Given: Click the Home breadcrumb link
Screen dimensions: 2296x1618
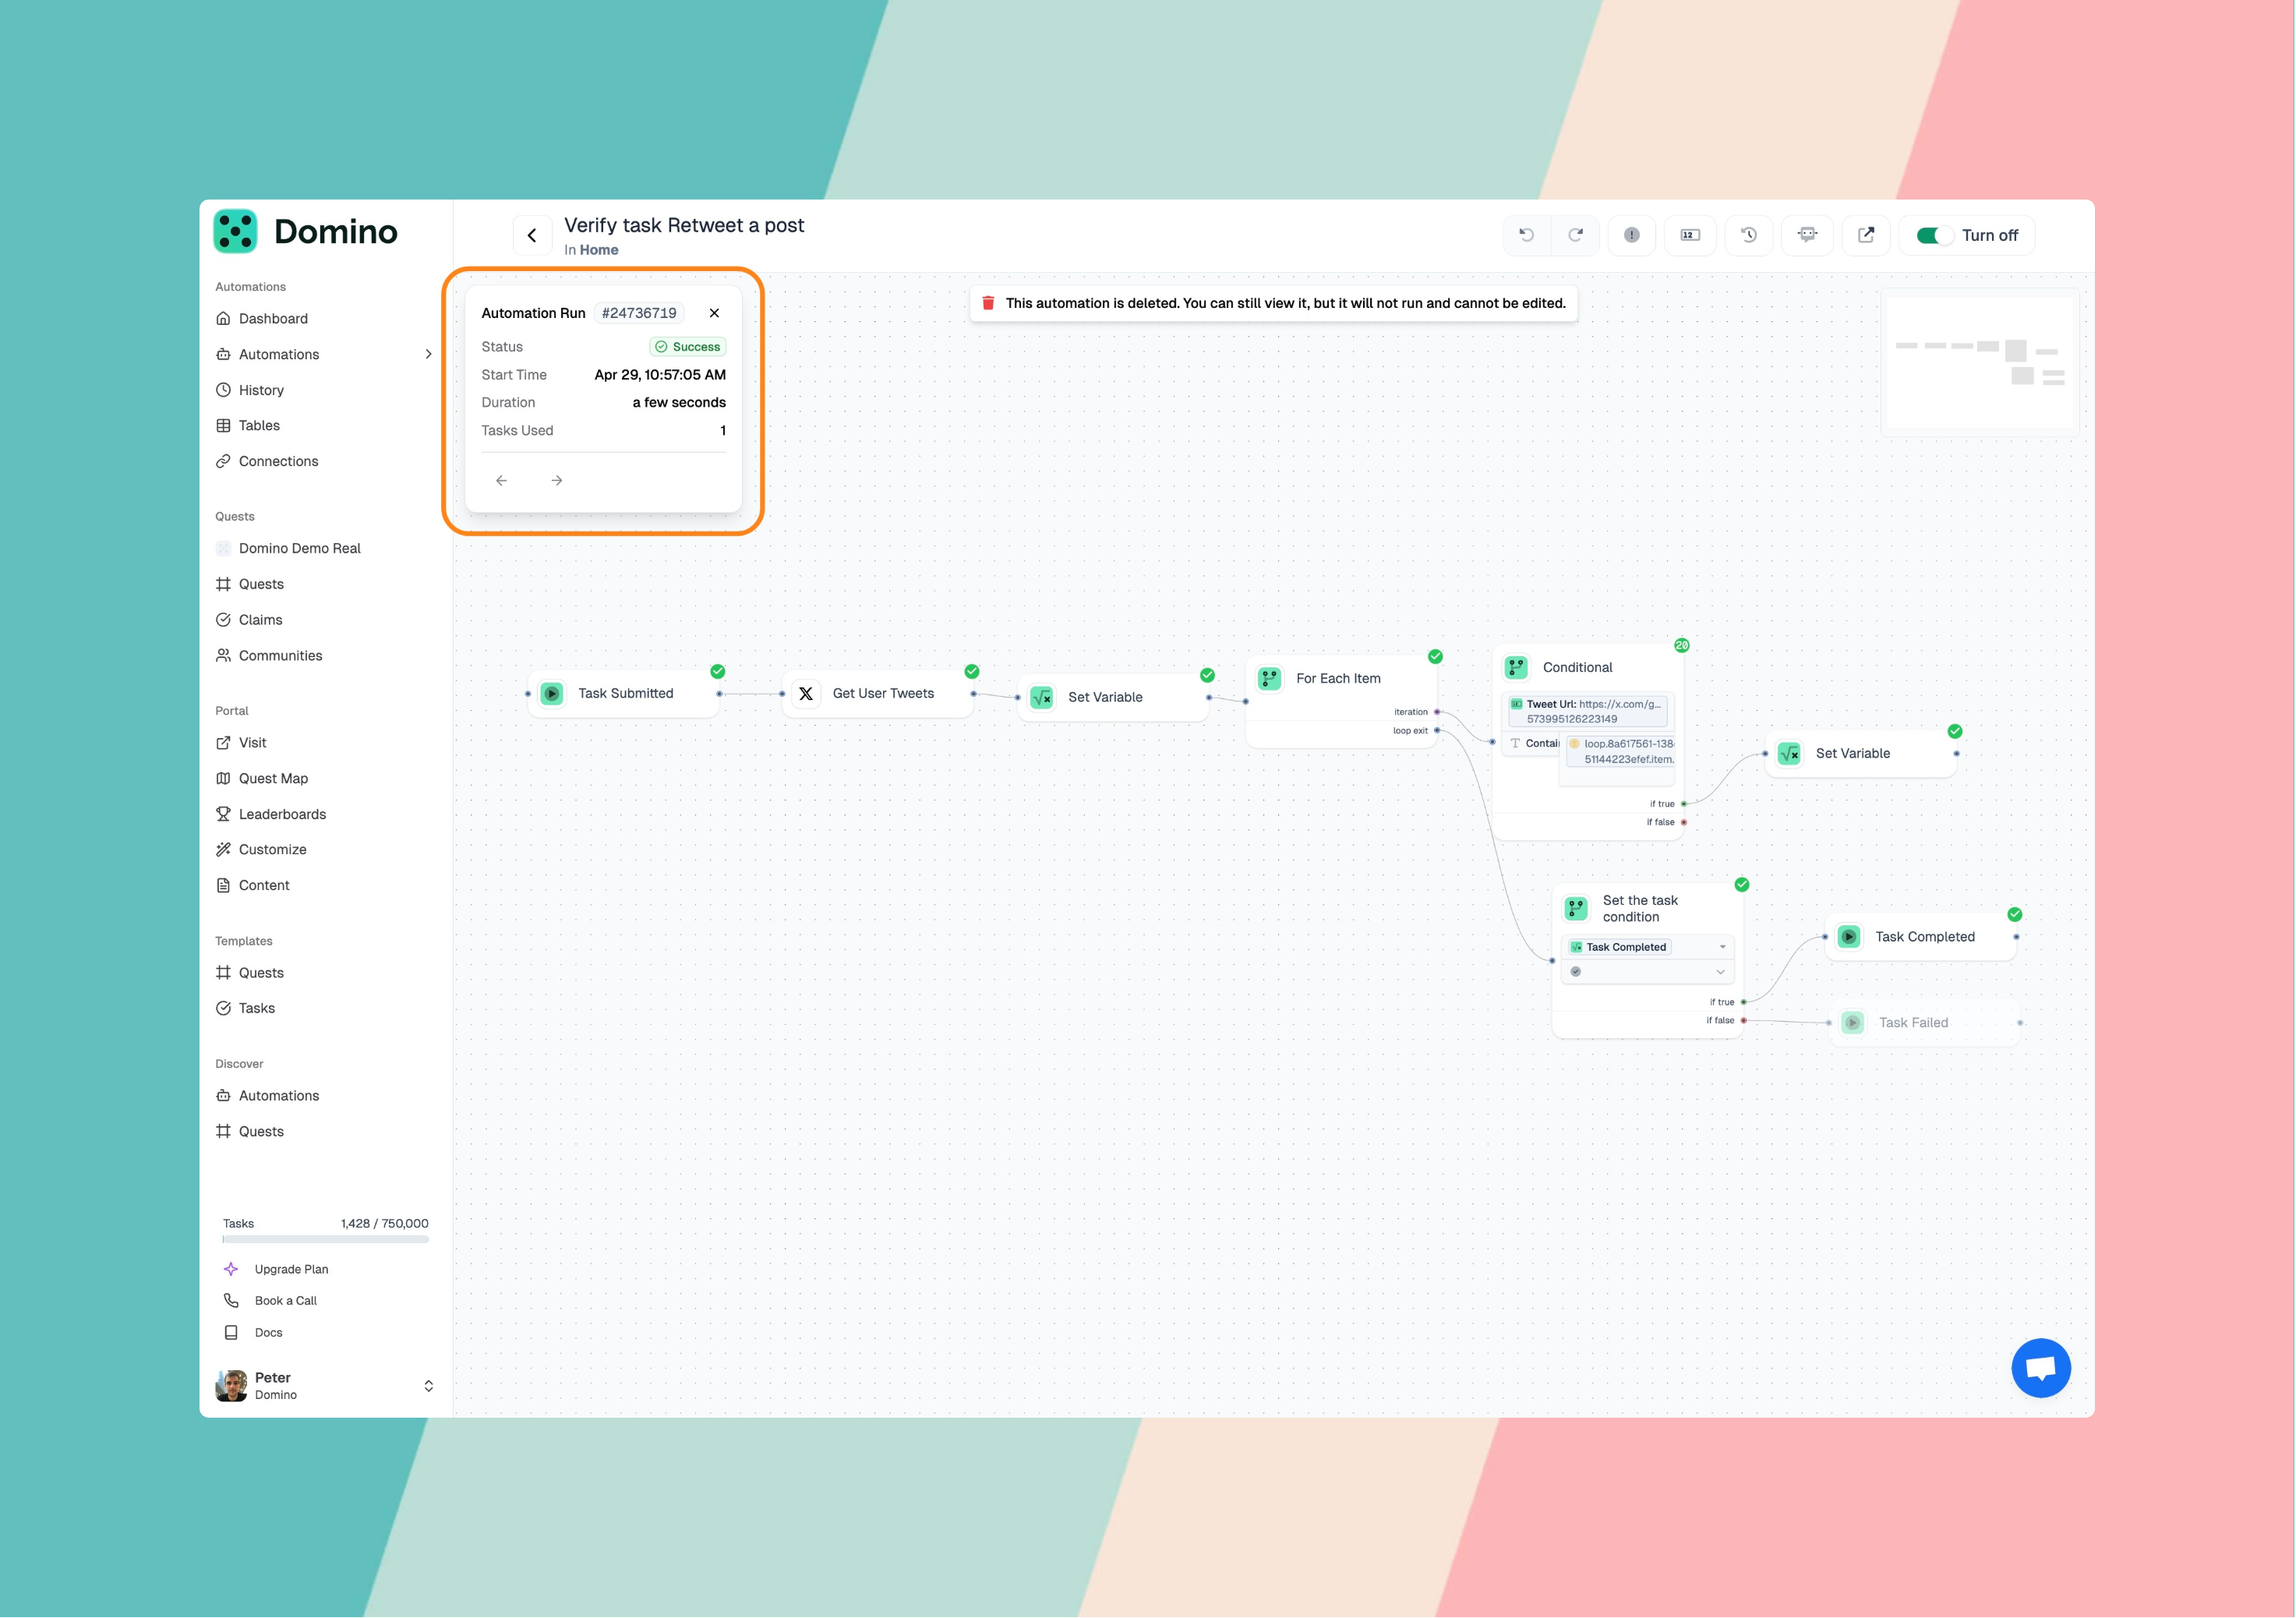Looking at the screenshot, I should [x=598, y=250].
